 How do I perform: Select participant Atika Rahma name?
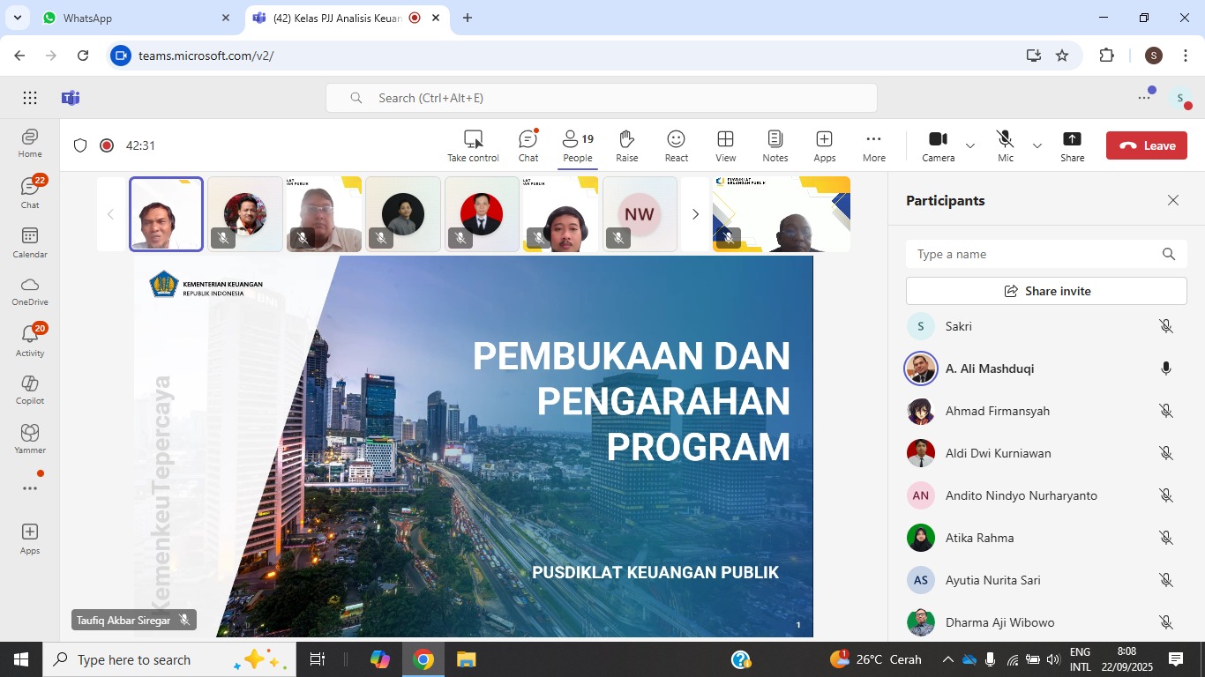click(979, 538)
